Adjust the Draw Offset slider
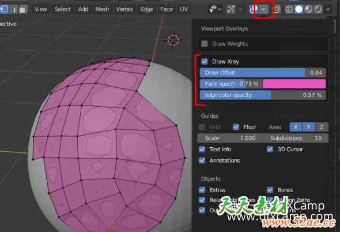 (x=263, y=73)
